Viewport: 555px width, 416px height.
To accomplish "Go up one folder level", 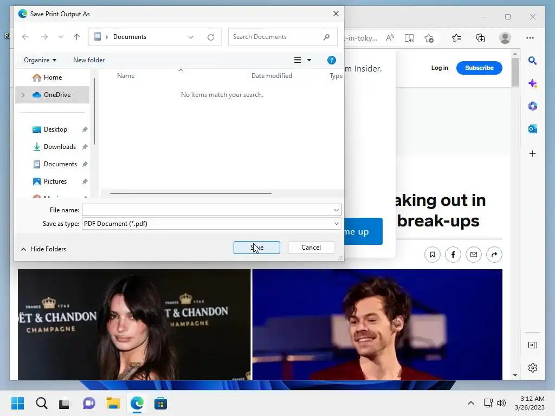I will tap(76, 37).
